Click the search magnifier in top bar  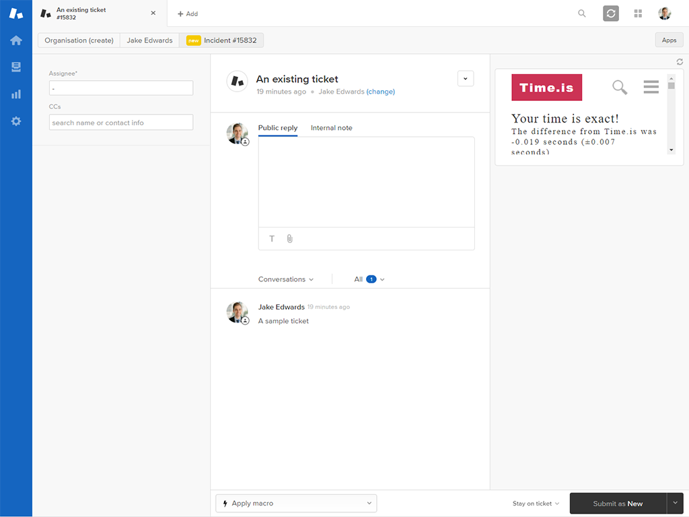582,13
